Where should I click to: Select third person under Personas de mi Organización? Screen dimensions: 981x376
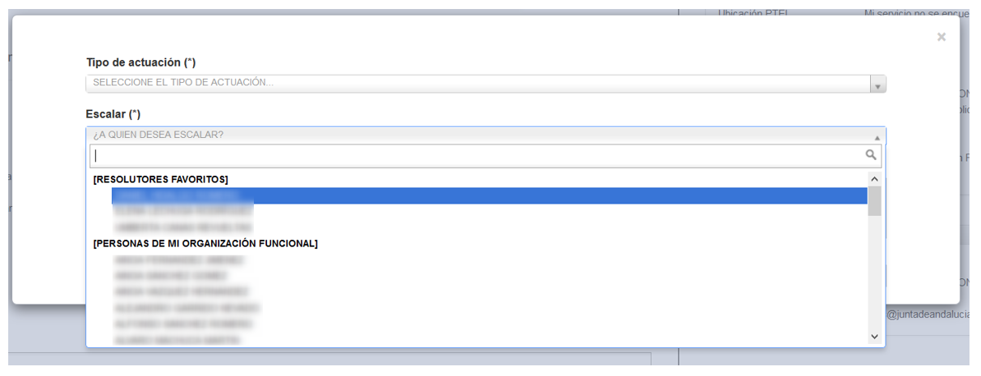click(x=489, y=291)
